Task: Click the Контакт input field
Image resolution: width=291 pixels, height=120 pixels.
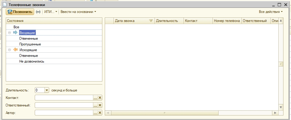Action: click(x=64, y=98)
